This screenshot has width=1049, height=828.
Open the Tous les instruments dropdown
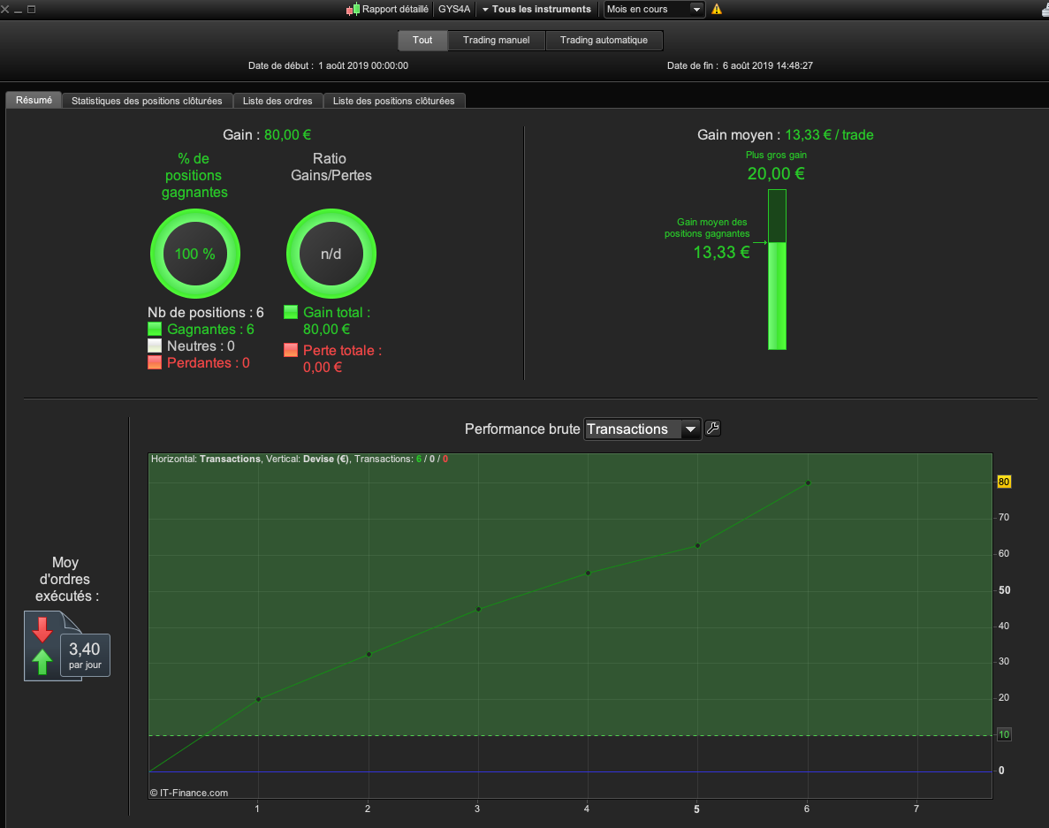pos(536,10)
